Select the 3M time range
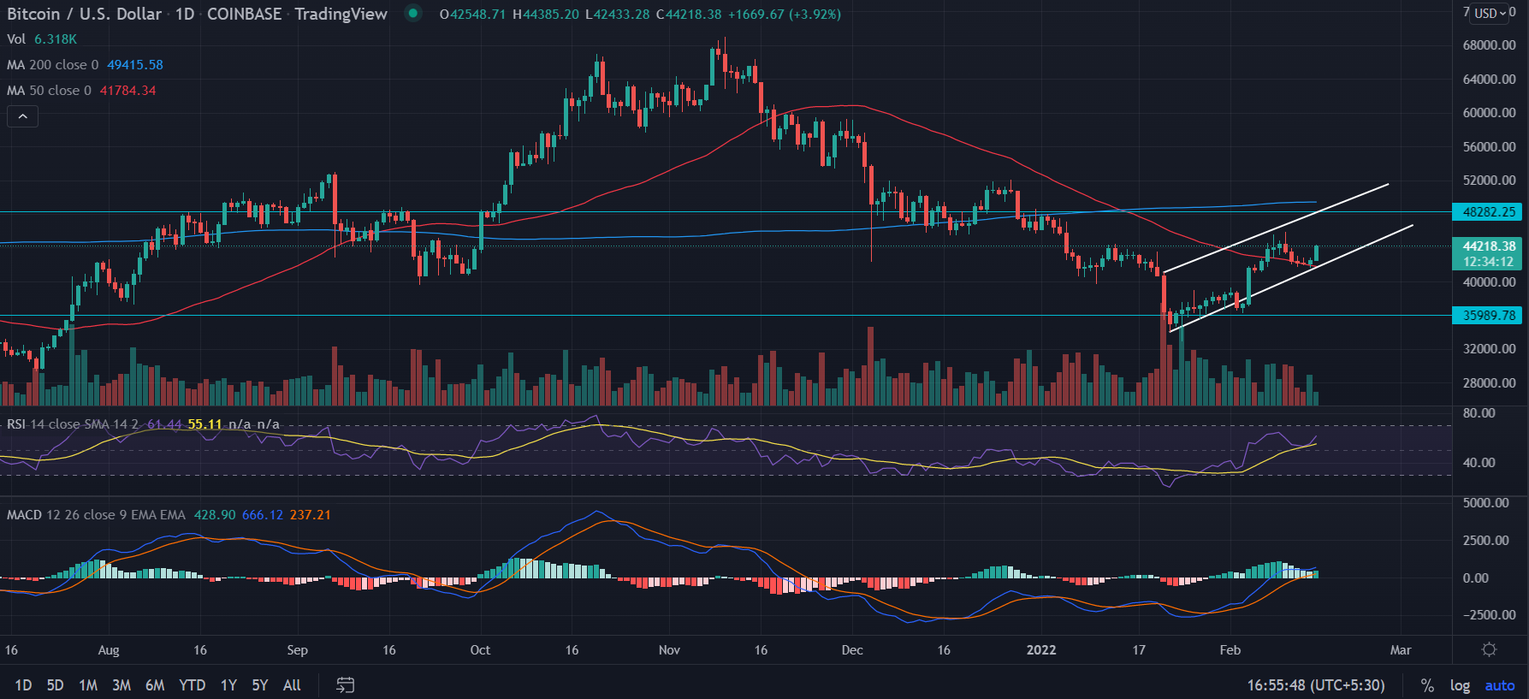This screenshot has width=1529, height=699. coord(121,685)
